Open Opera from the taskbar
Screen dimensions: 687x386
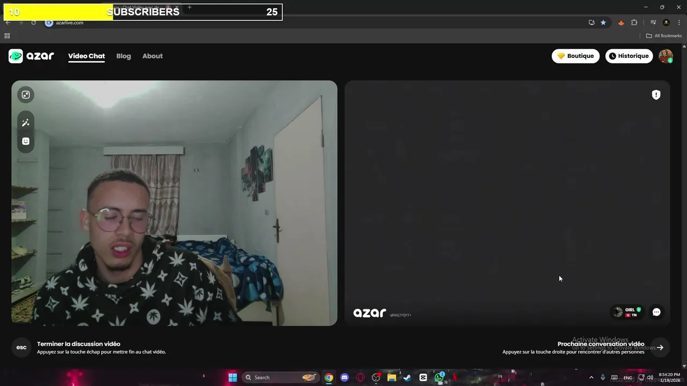[360, 377]
